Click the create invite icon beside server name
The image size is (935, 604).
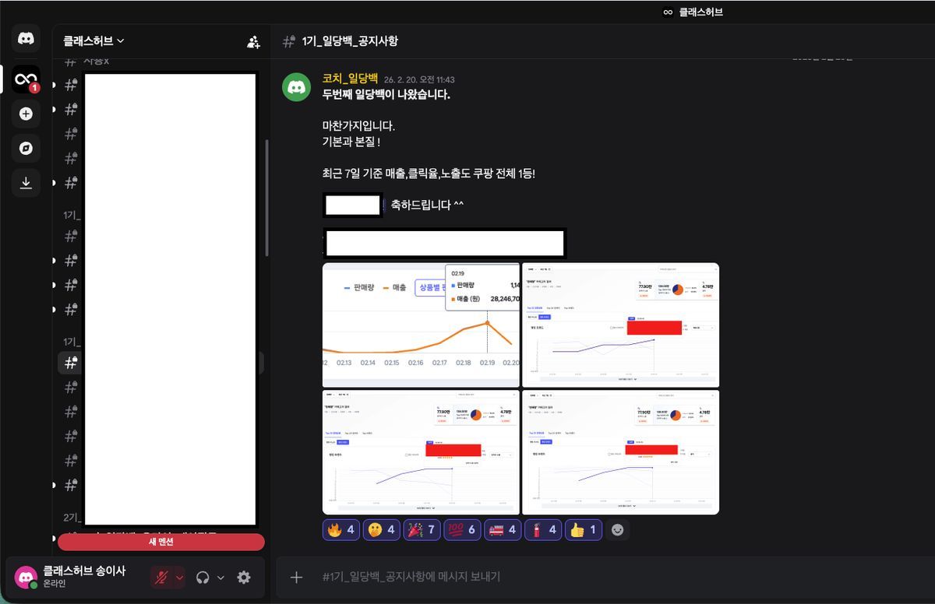[252, 41]
